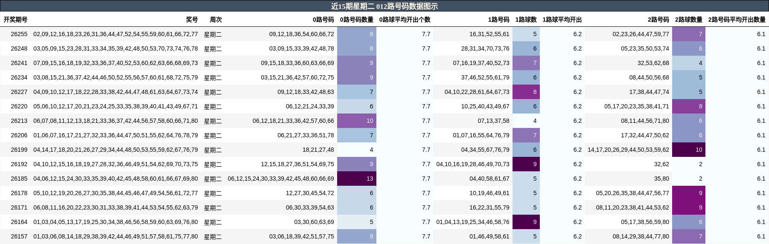
Task: Click the 0路号码 column header
Action: coord(323,20)
